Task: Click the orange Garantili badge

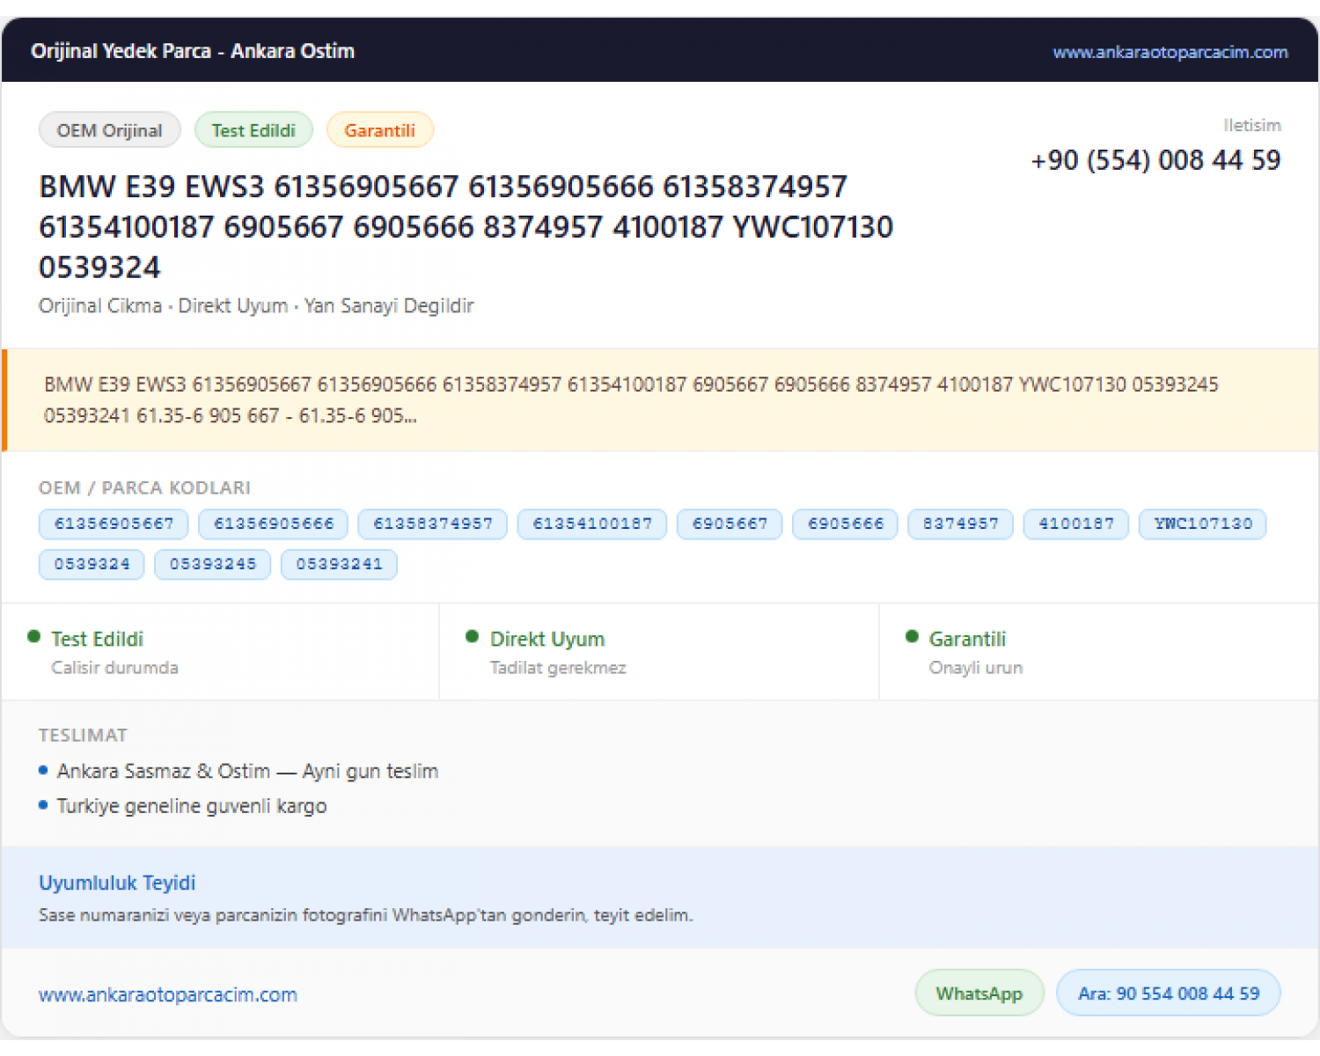Action: (x=379, y=130)
